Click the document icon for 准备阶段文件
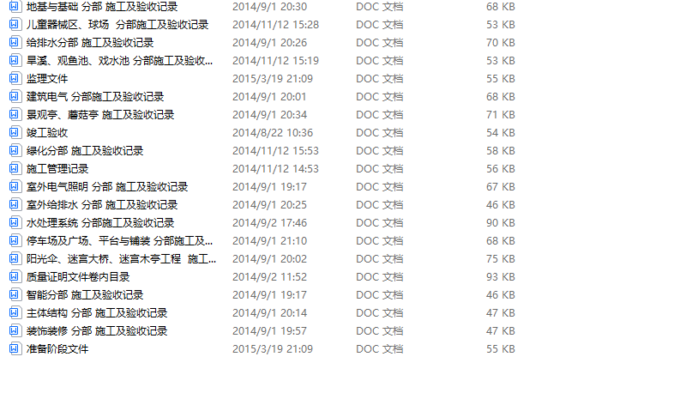The width and height of the screenshot is (680, 393). (x=15, y=348)
